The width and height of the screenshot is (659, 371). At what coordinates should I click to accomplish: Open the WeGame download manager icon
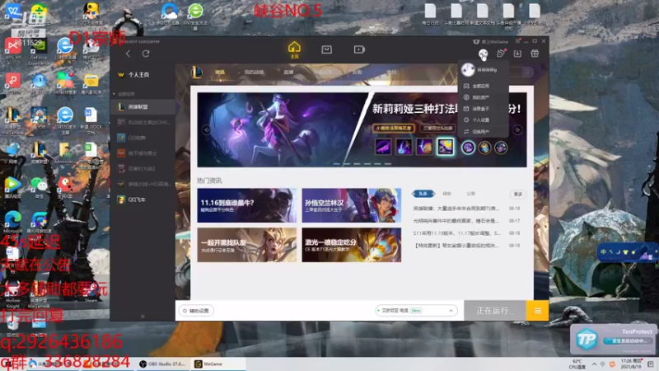pyautogui.click(x=517, y=54)
